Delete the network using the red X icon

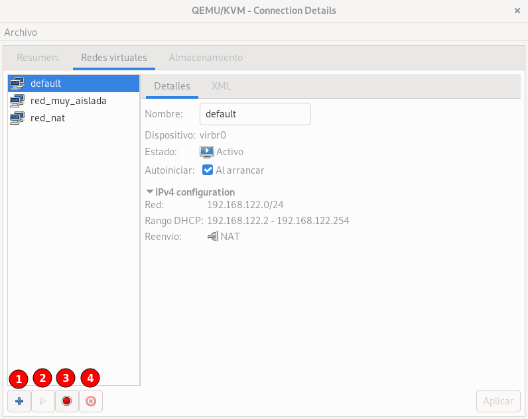[x=91, y=401]
